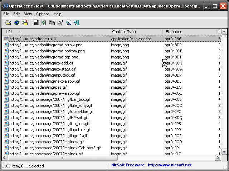Click the image icon beside nextTab-box2.gif row
The width and height of the screenshot is (229, 171).
coord(6,148)
